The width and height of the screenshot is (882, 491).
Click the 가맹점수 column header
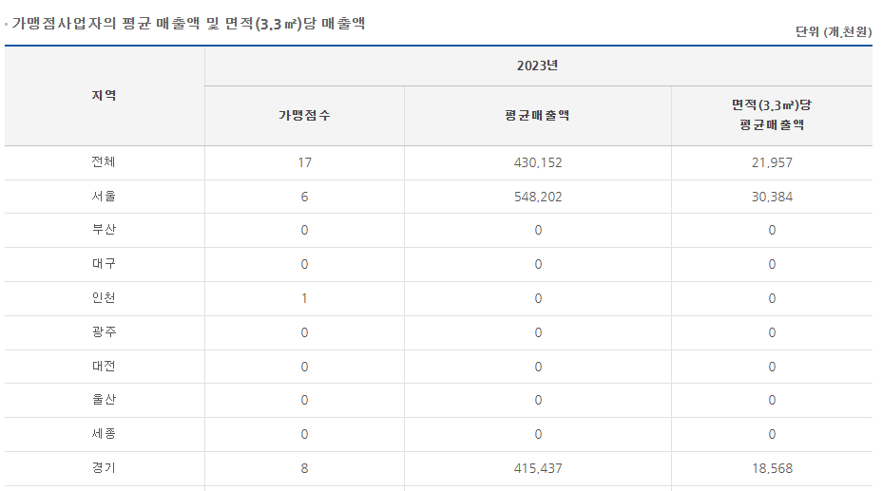(304, 116)
